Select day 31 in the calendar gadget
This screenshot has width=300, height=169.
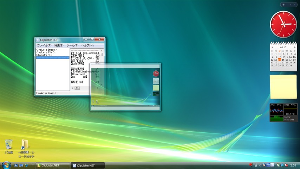tap(291, 65)
